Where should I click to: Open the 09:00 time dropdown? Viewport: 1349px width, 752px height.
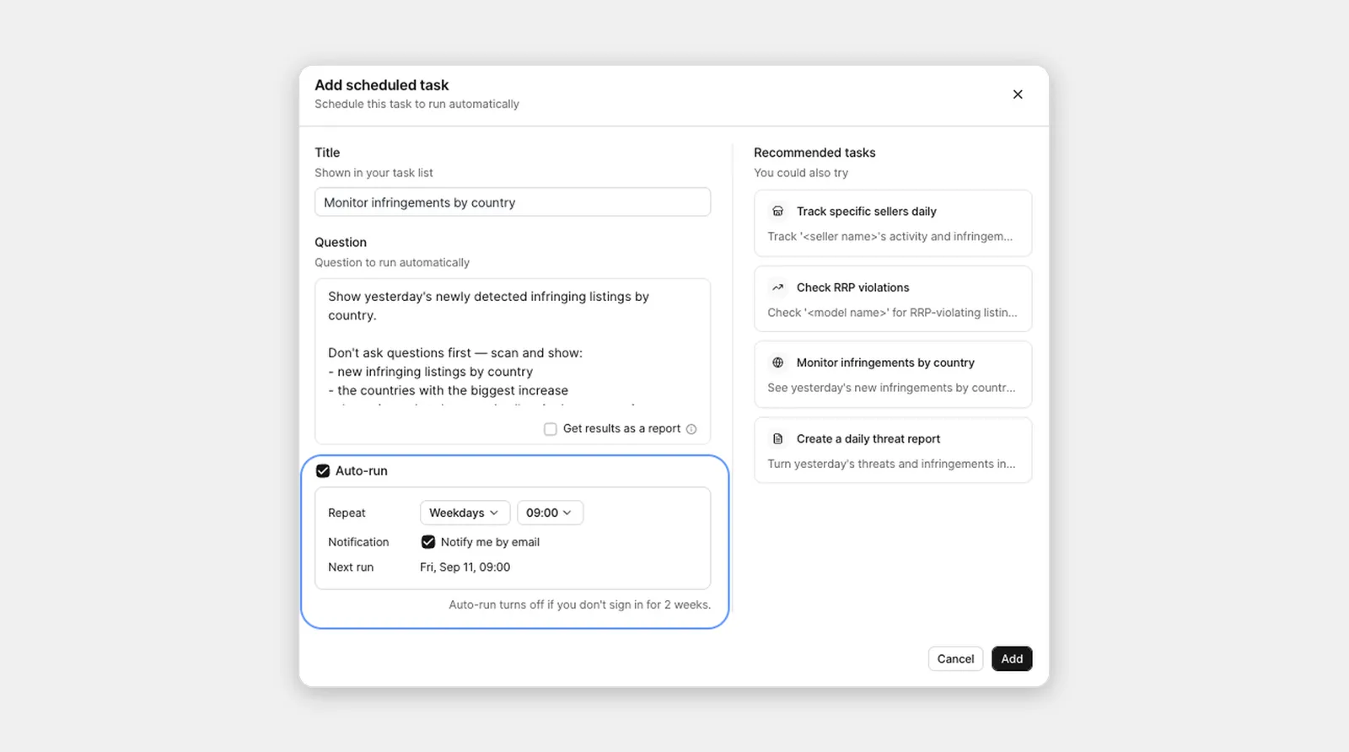pos(550,513)
